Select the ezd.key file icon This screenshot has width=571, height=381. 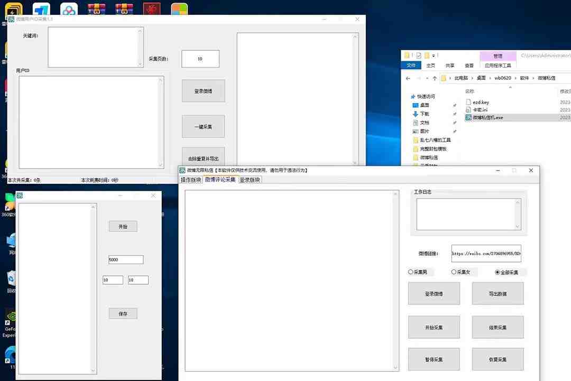(x=468, y=102)
